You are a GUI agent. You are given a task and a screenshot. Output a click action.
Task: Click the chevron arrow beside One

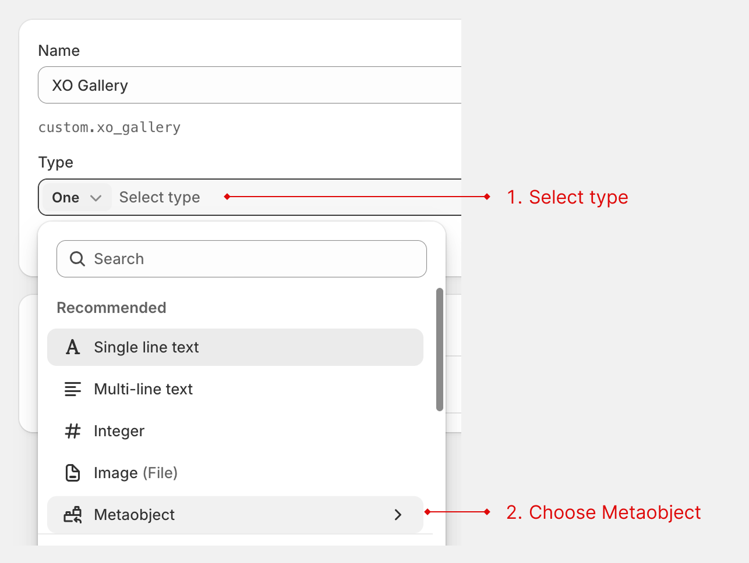pos(96,198)
